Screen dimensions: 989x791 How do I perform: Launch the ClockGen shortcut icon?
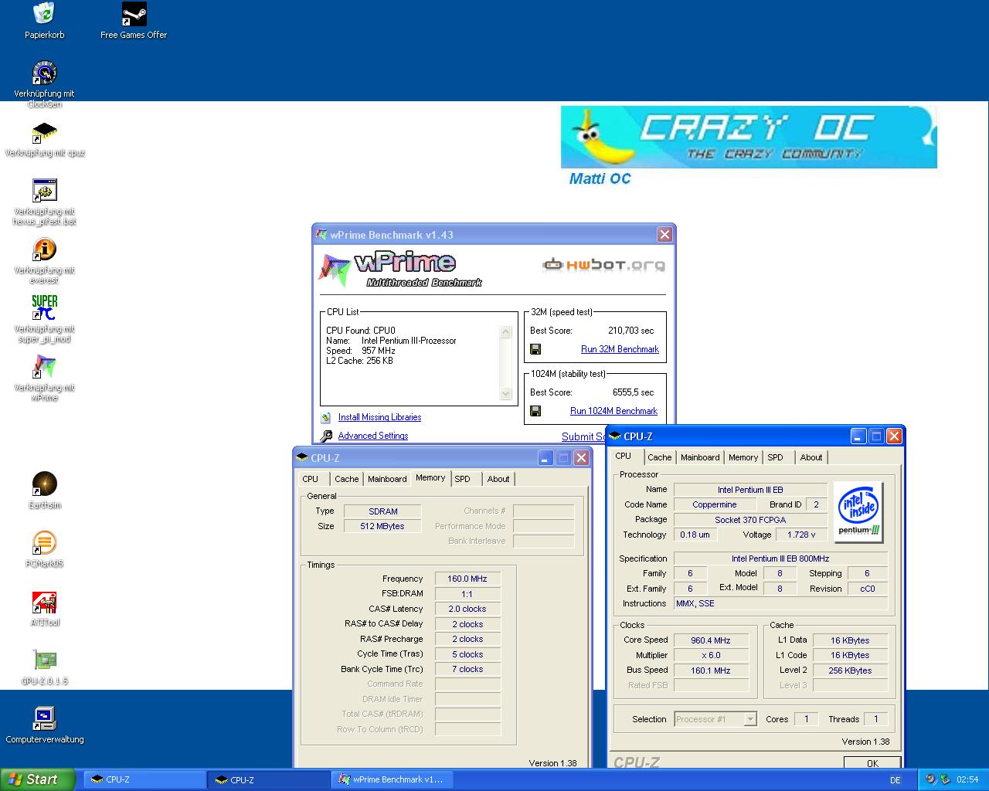coord(44,73)
